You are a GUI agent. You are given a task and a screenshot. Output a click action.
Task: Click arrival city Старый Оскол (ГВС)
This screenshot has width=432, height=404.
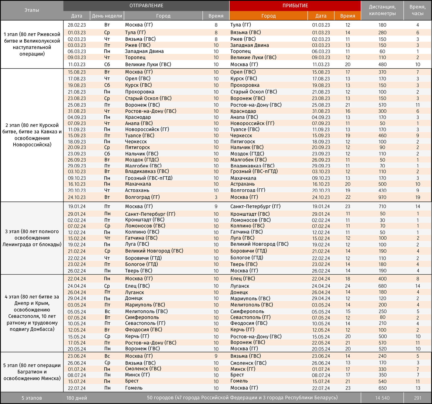point(254,92)
